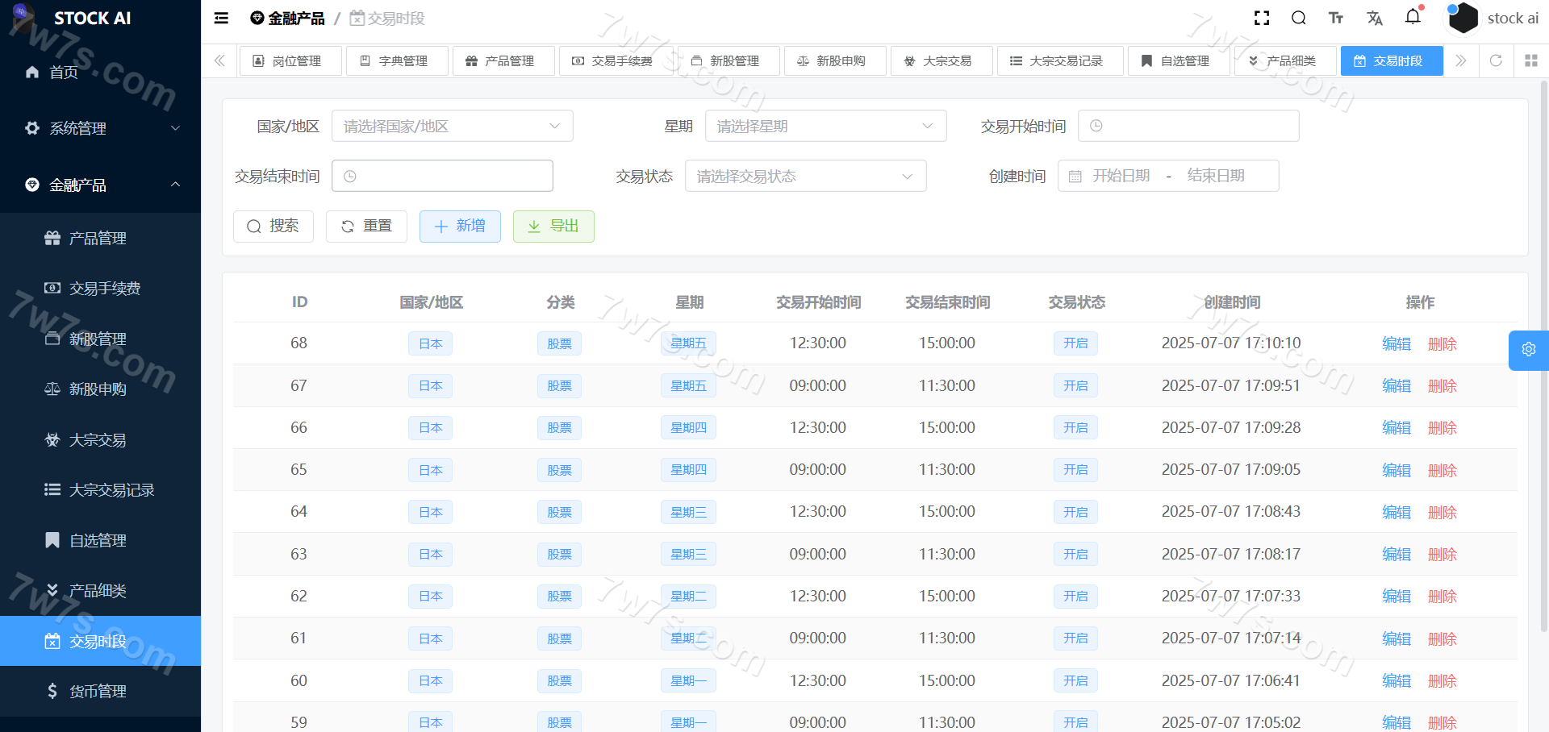Select 货币管理 in the sidebar

coord(98,691)
